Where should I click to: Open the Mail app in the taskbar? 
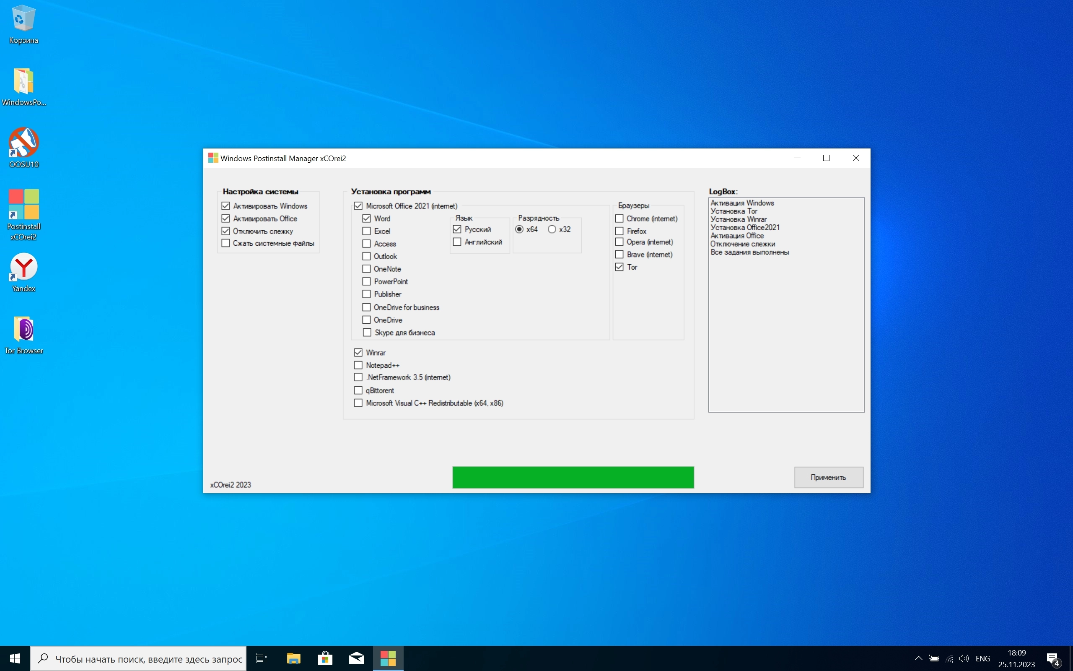tap(357, 658)
